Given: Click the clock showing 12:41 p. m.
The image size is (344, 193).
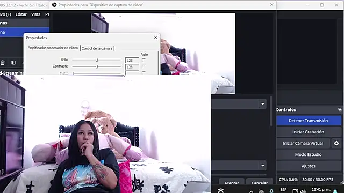Looking at the screenshot, I should click(321, 189).
